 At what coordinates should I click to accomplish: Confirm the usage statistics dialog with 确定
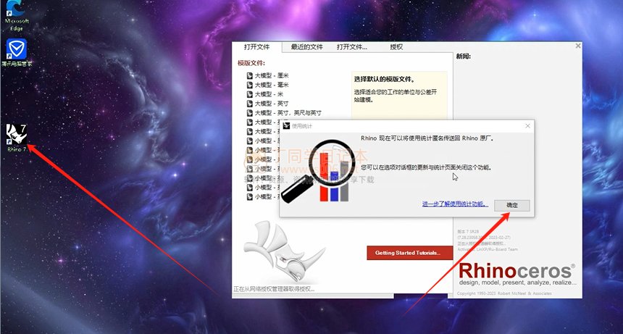(511, 205)
